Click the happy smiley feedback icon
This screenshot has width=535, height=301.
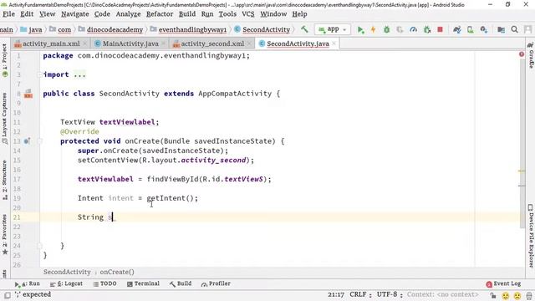(505, 295)
